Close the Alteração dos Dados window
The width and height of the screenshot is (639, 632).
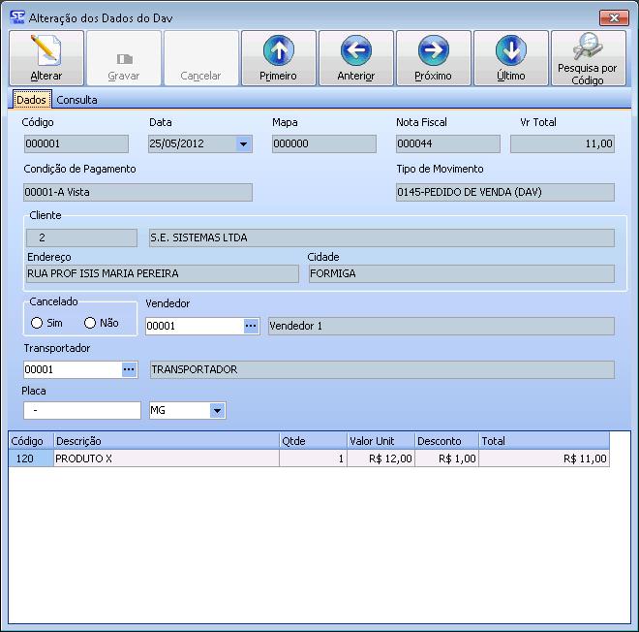613,16
